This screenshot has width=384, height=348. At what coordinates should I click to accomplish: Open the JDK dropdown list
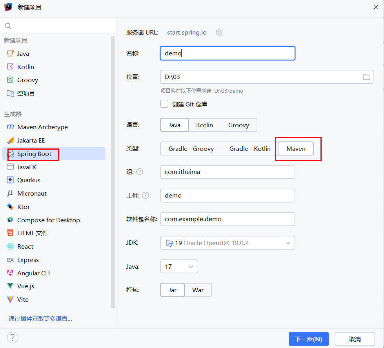tap(227, 243)
